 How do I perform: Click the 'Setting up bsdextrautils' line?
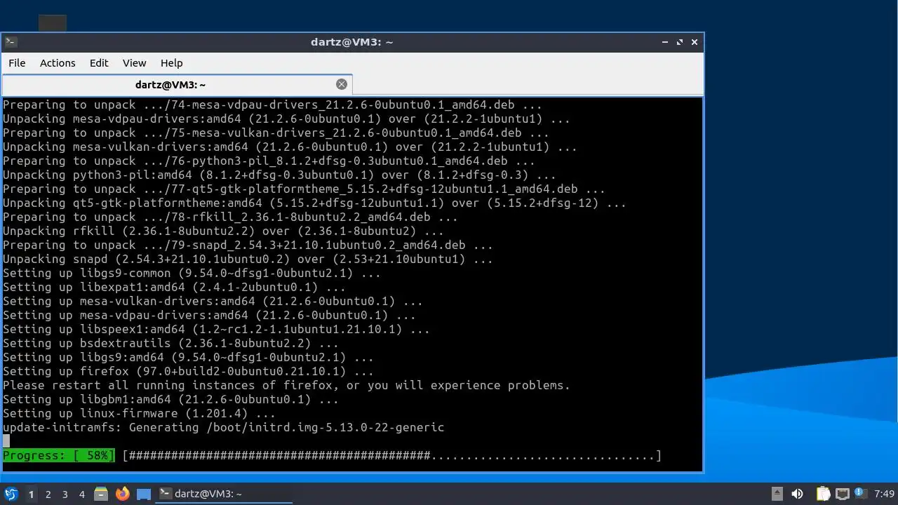170,343
